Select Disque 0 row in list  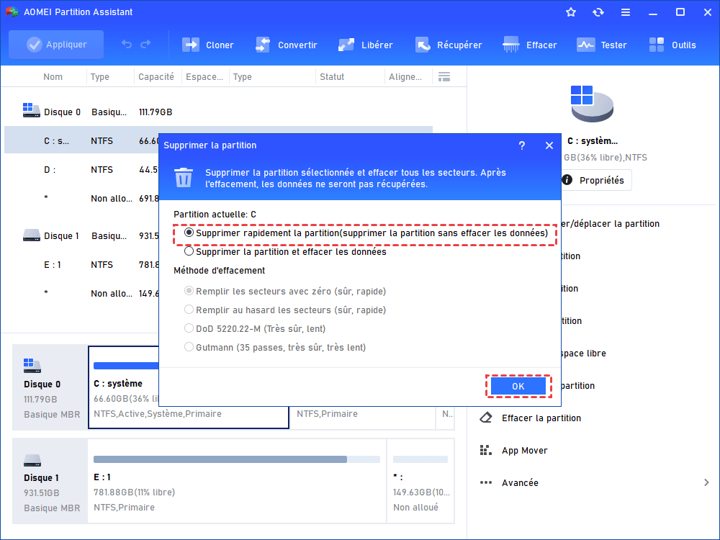click(x=218, y=112)
